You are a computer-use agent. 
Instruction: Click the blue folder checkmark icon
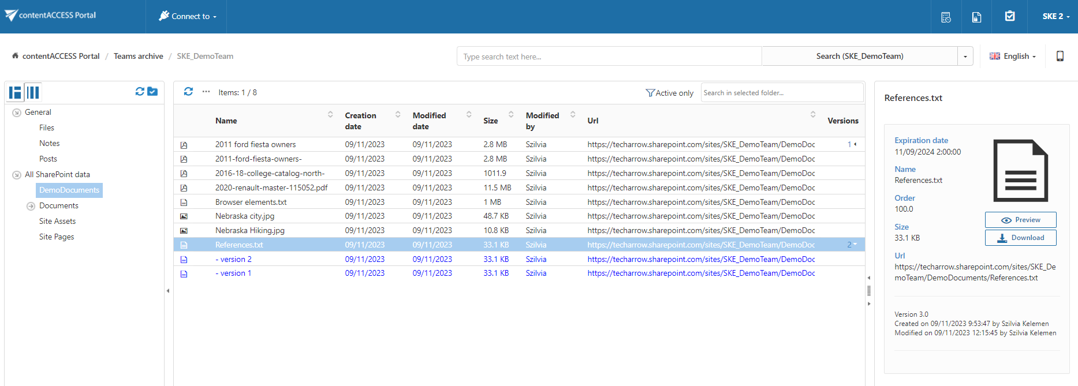[152, 92]
